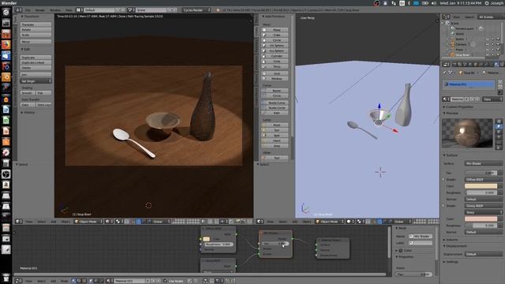
Task: Add a new material slot
Action: point(499,82)
